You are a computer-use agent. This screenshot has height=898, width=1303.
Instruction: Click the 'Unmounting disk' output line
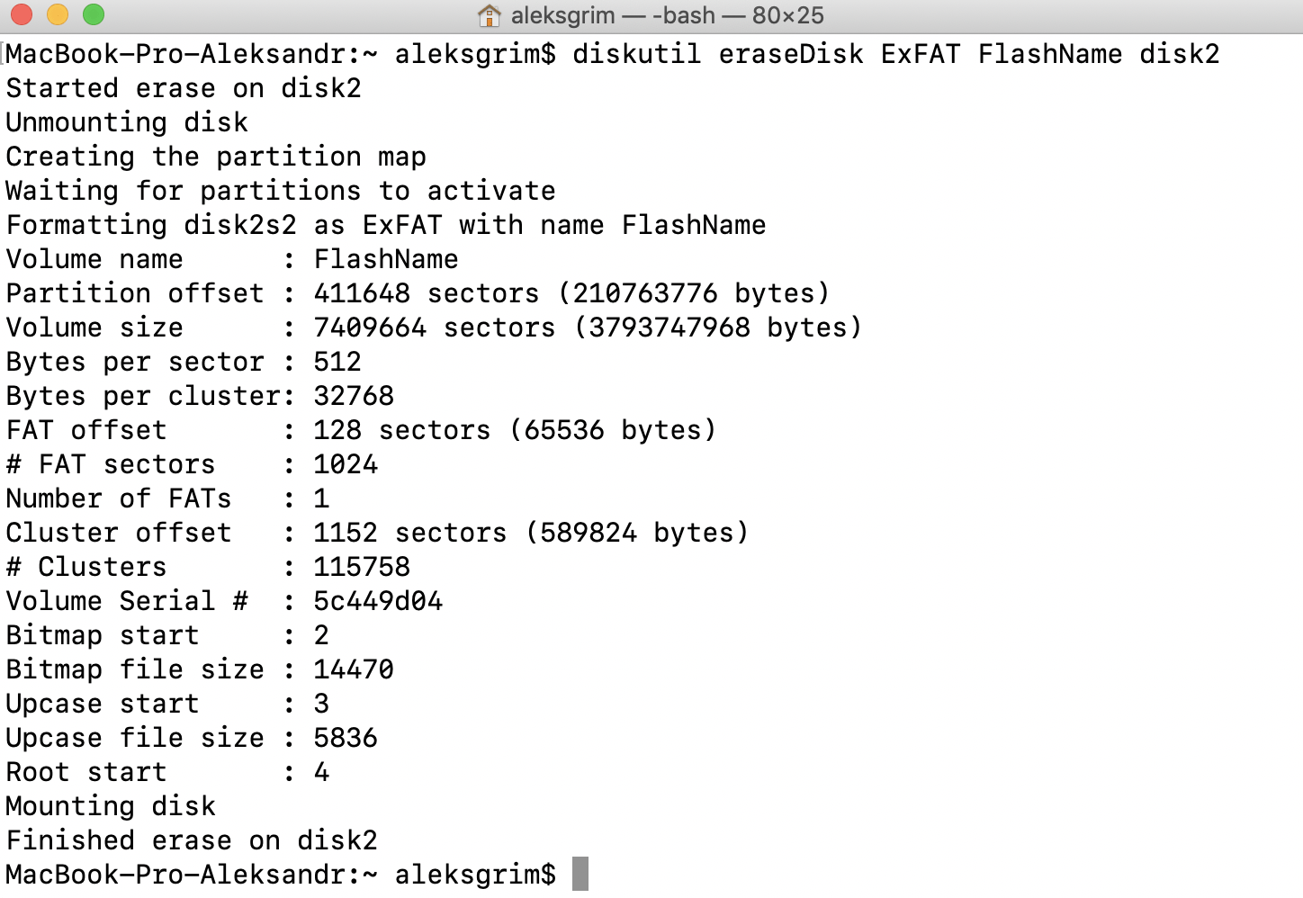coord(127,122)
